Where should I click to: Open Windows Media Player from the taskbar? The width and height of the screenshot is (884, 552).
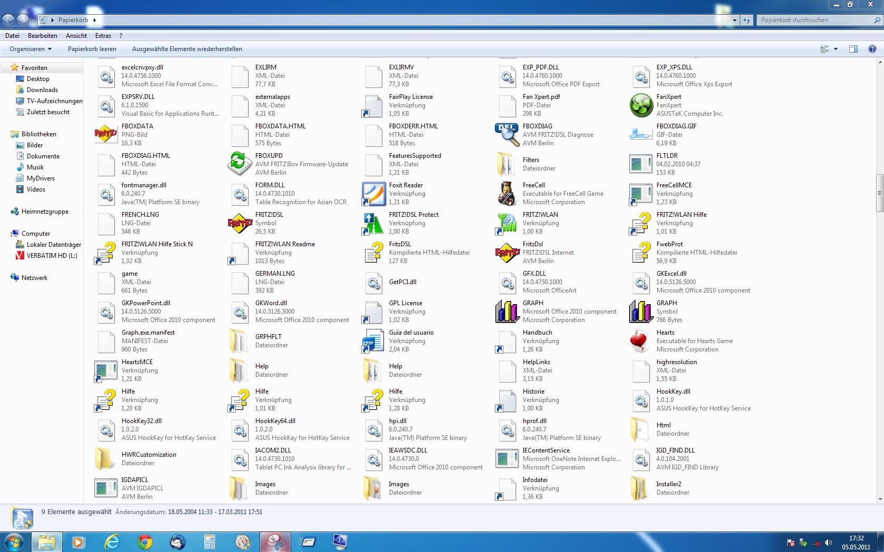coord(78,541)
